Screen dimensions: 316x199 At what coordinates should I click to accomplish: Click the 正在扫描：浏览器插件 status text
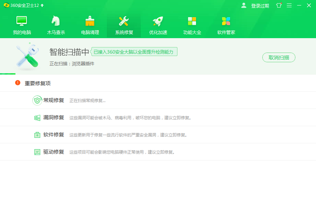pyautogui.click(x=72, y=64)
